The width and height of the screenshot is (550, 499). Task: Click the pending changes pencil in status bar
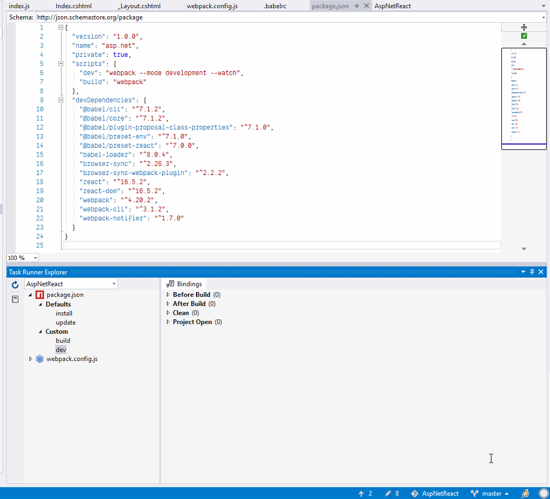pyautogui.click(x=388, y=493)
